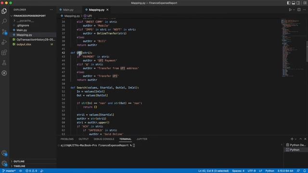Change indentation via Spaces: 4

tap(238, 171)
